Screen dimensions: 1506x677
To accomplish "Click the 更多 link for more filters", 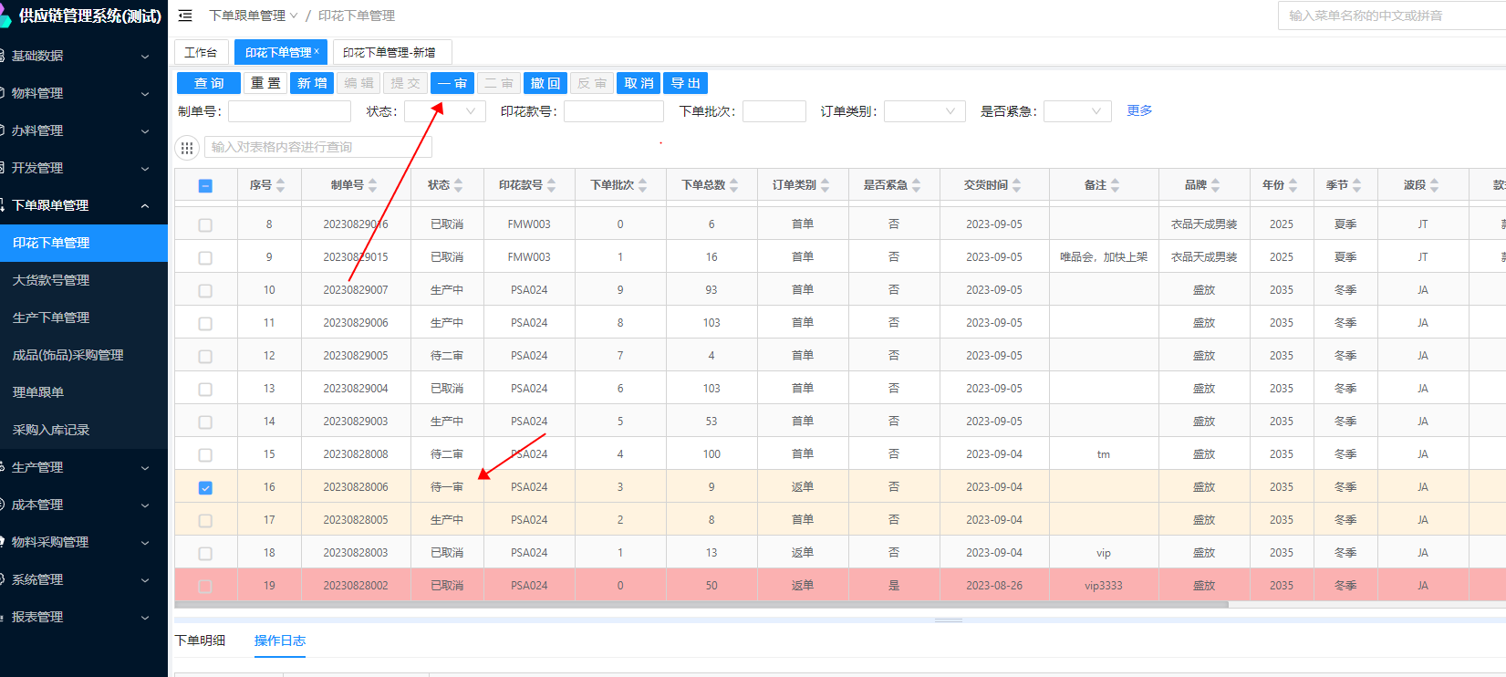I will tap(1138, 110).
